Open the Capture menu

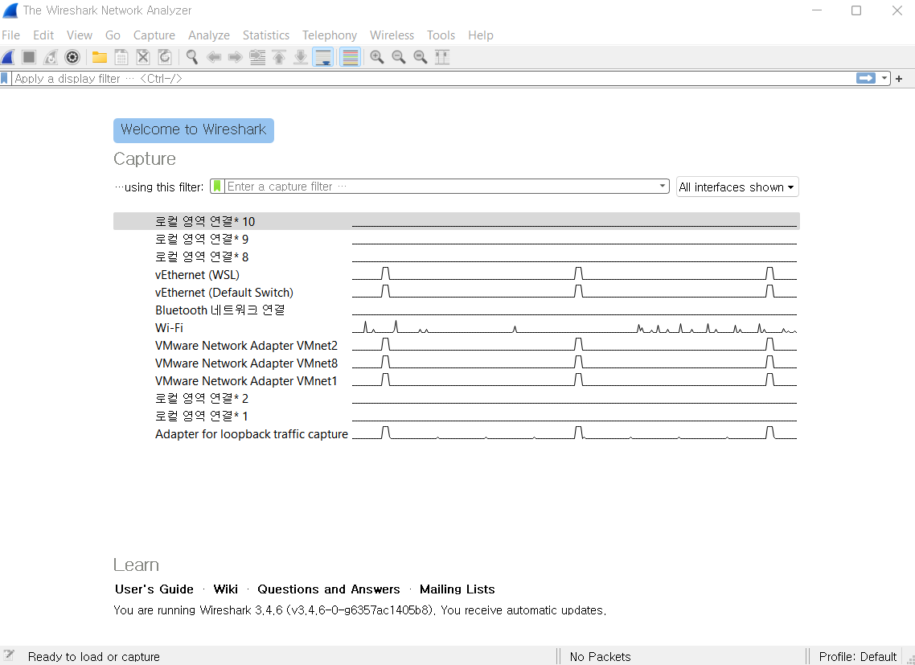tap(154, 35)
